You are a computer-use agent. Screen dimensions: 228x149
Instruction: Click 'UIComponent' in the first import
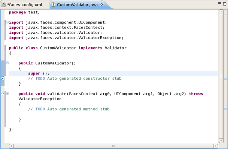(92, 22)
